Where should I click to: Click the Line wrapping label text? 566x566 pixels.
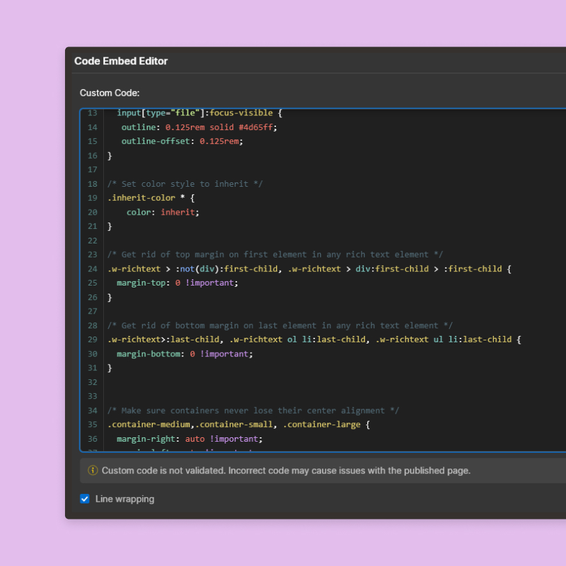pyautogui.click(x=124, y=499)
